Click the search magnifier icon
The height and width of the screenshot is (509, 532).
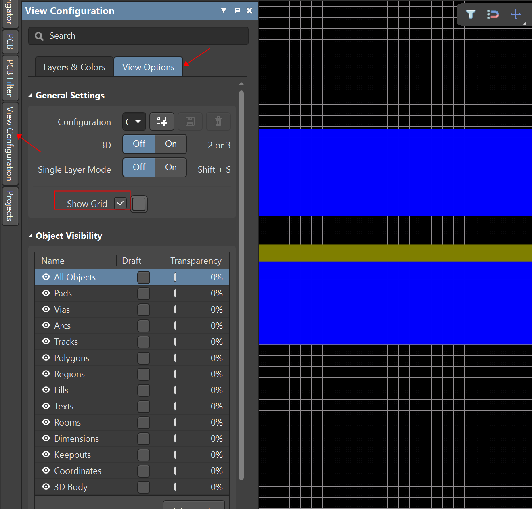39,36
